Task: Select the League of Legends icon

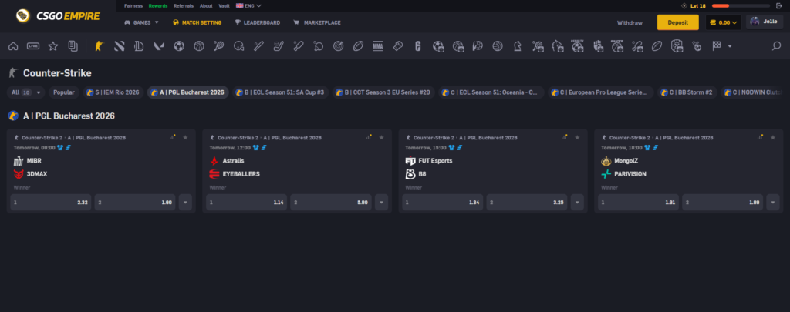Action: pyautogui.click(x=139, y=46)
